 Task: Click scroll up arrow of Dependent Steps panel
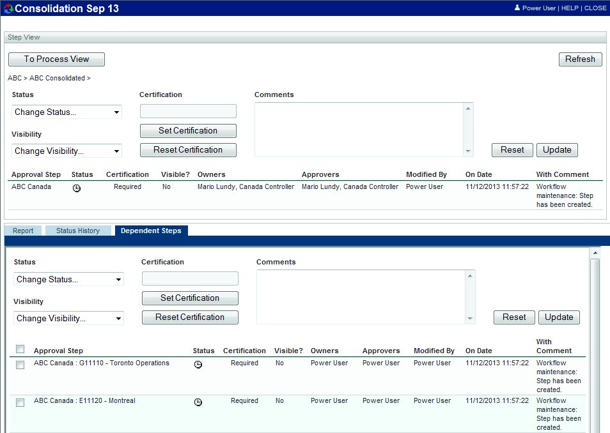(595, 254)
